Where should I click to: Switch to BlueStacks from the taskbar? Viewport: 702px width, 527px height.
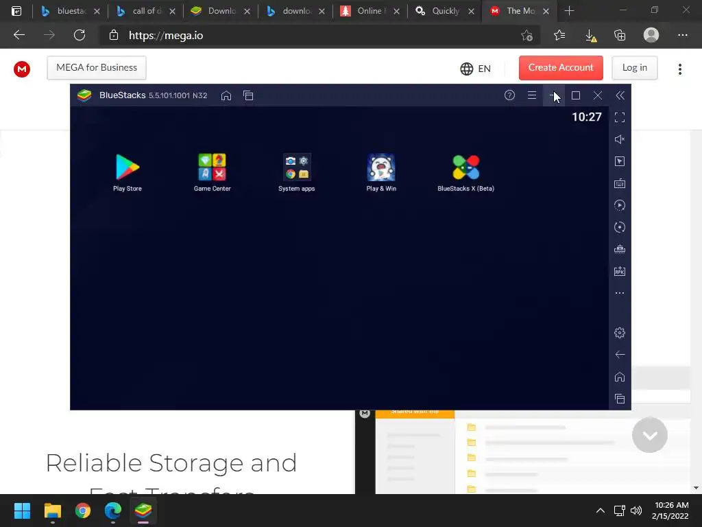point(143,511)
